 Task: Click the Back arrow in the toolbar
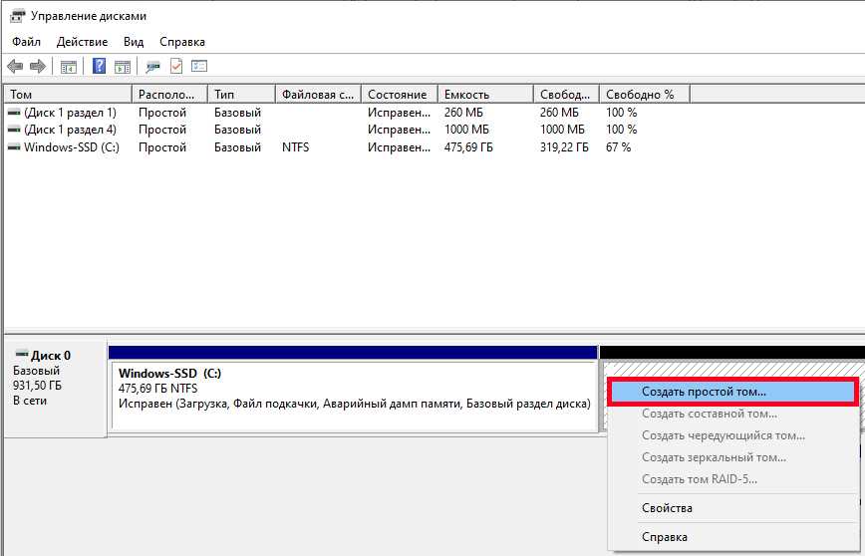pyautogui.click(x=15, y=67)
